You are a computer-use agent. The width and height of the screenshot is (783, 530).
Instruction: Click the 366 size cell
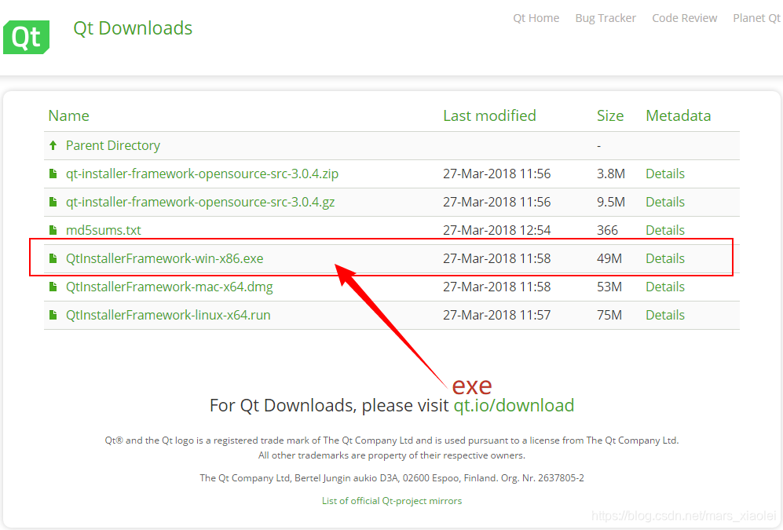[607, 230]
